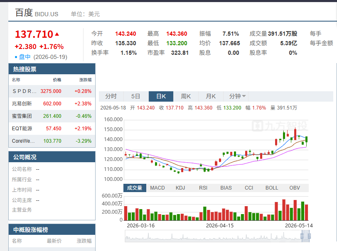This screenshot has width=337, height=251.
Task: Show the BIAS indicator
Action: (226, 188)
